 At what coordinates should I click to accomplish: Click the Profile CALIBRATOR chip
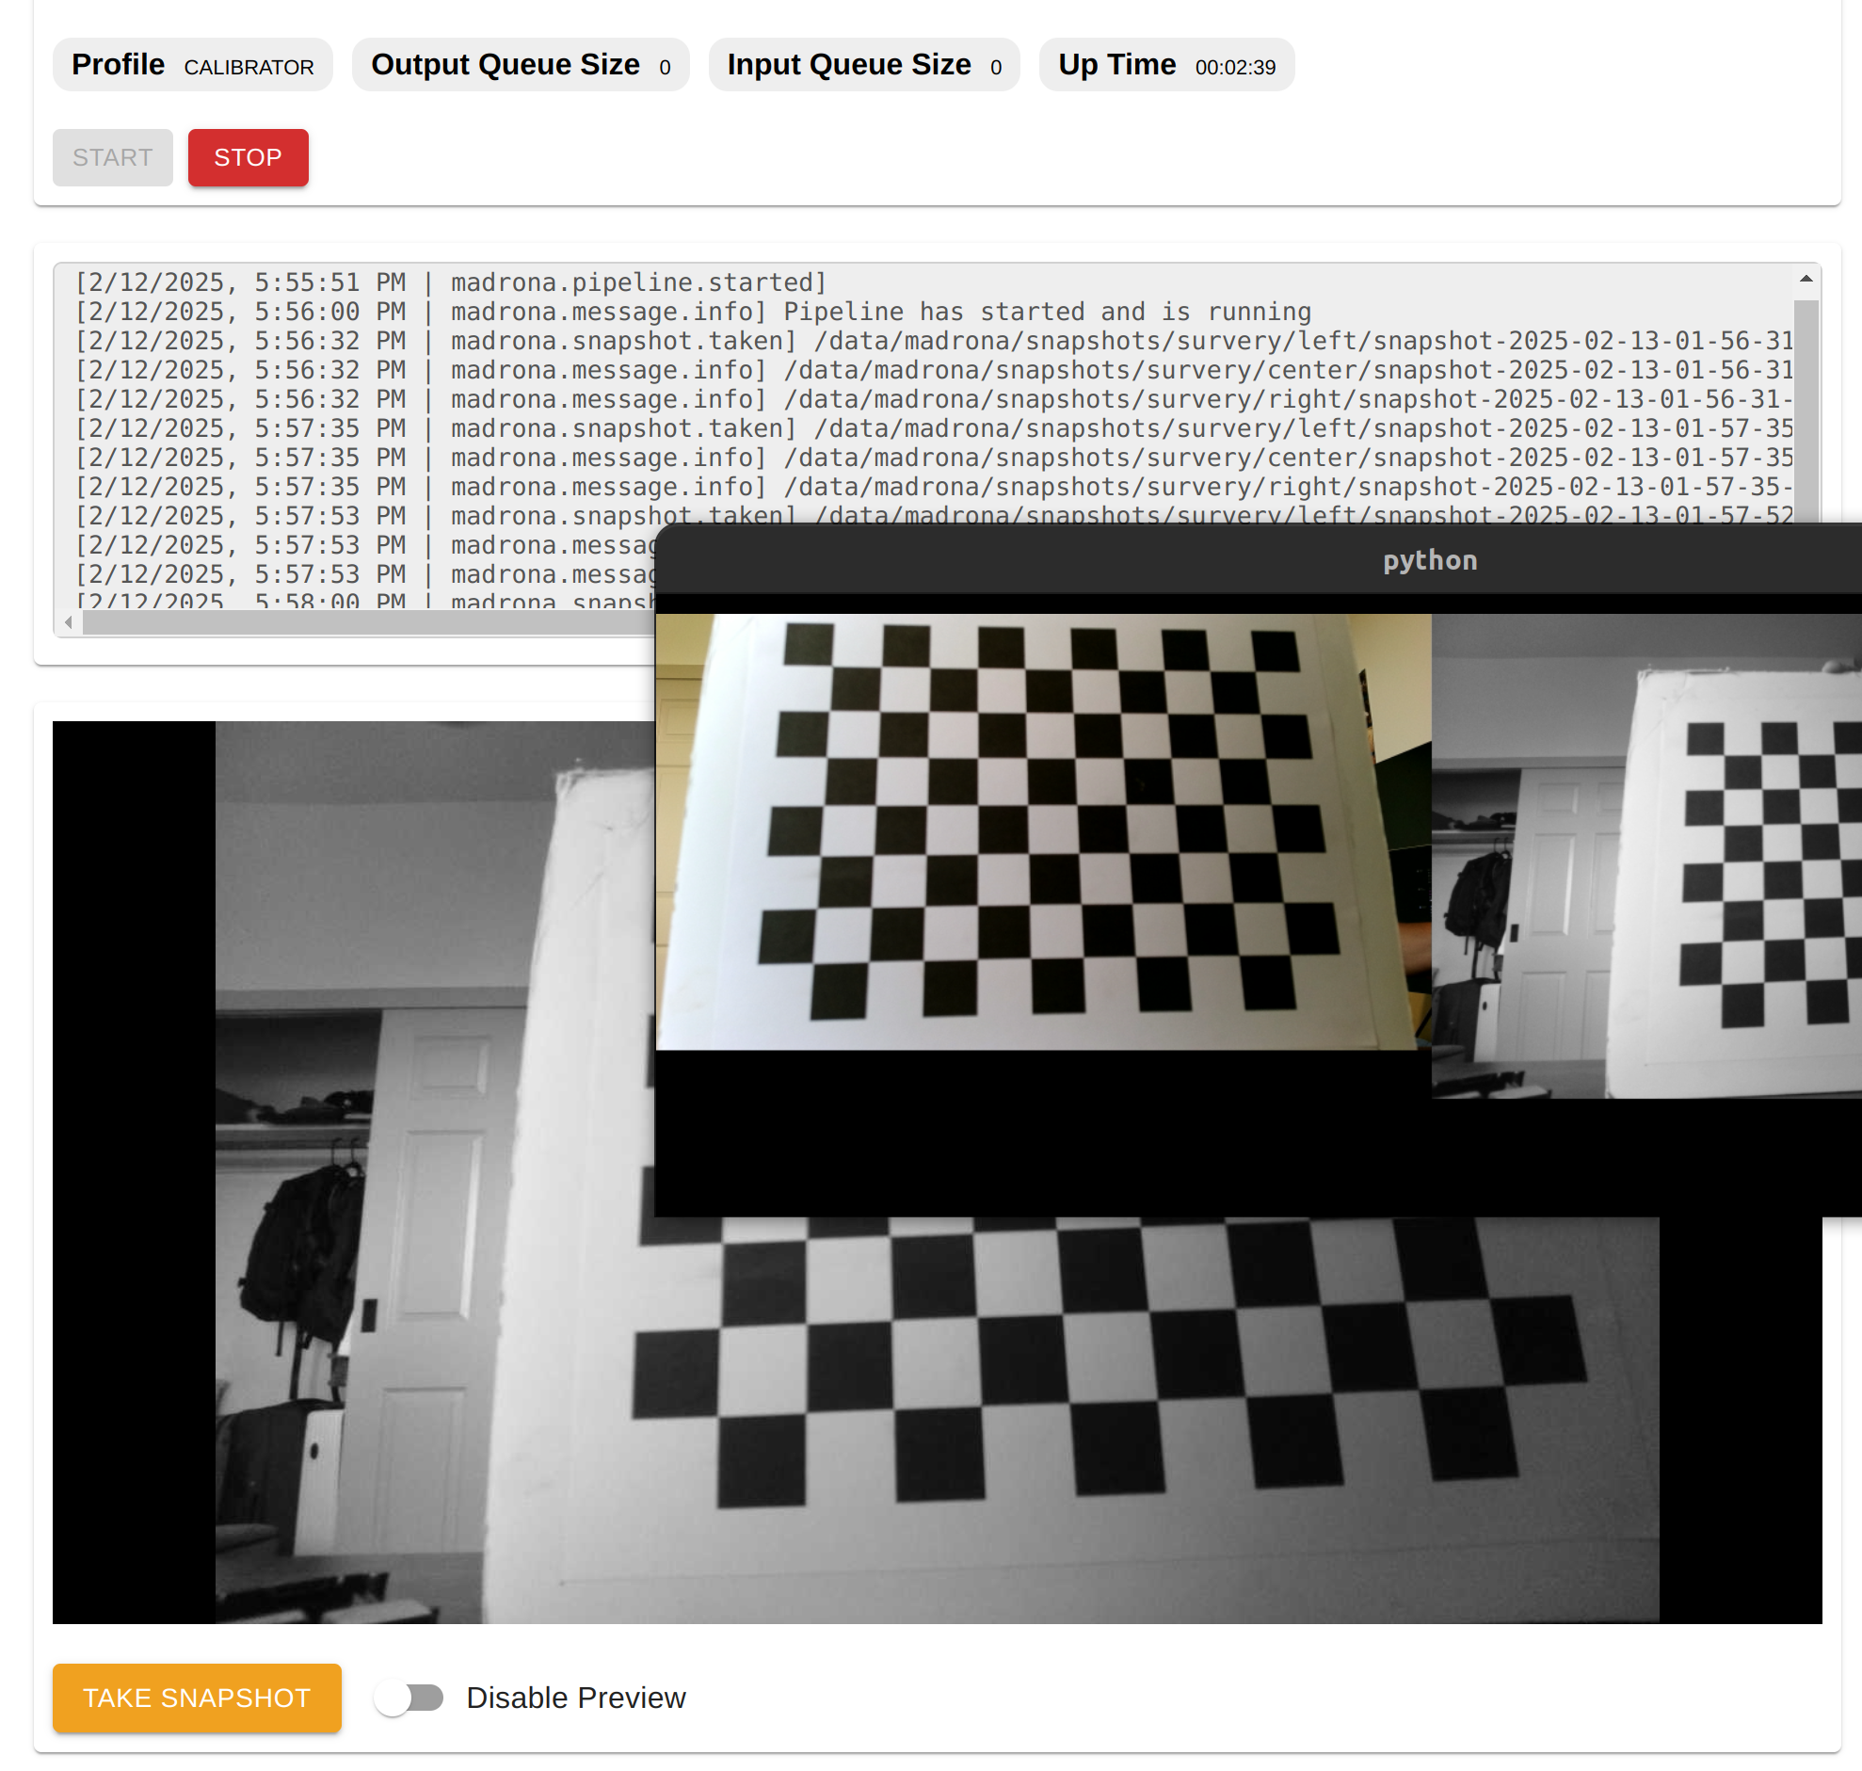pyautogui.click(x=193, y=65)
